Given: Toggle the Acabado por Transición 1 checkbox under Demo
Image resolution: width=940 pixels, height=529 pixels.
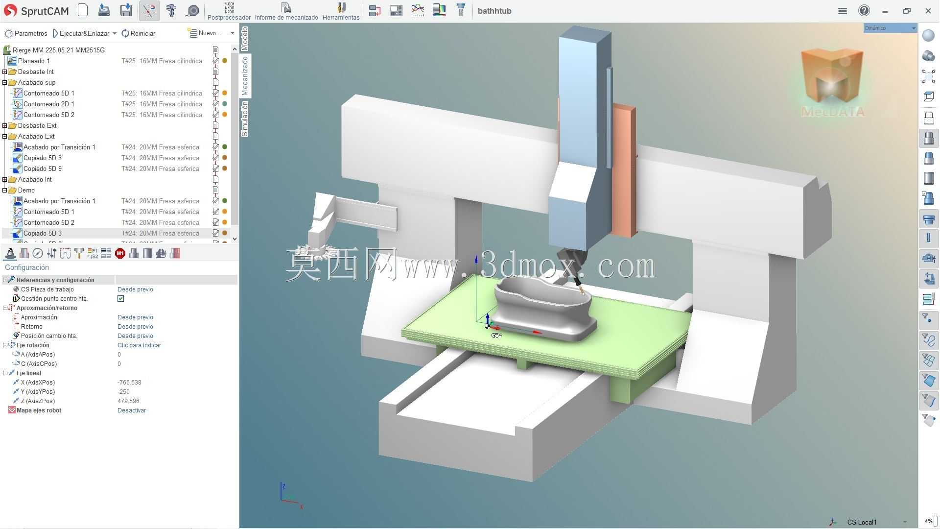Looking at the screenshot, I should [215, 201].
